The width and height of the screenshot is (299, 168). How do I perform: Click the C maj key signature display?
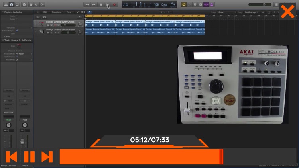[x=164, y=4]
